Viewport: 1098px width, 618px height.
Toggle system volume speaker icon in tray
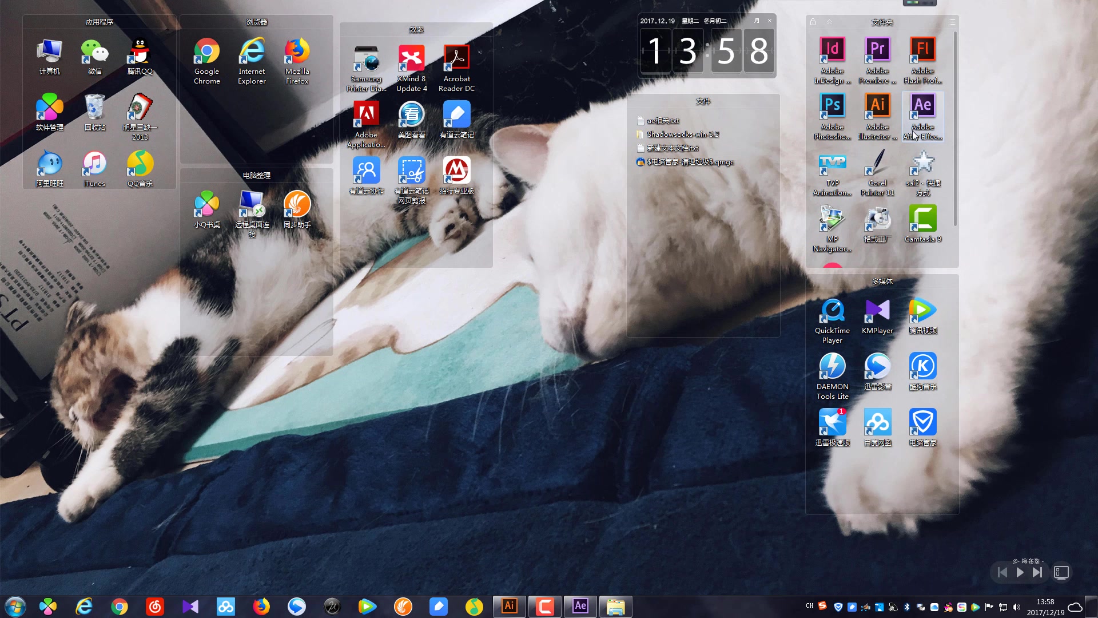[x=1016, y=607]
